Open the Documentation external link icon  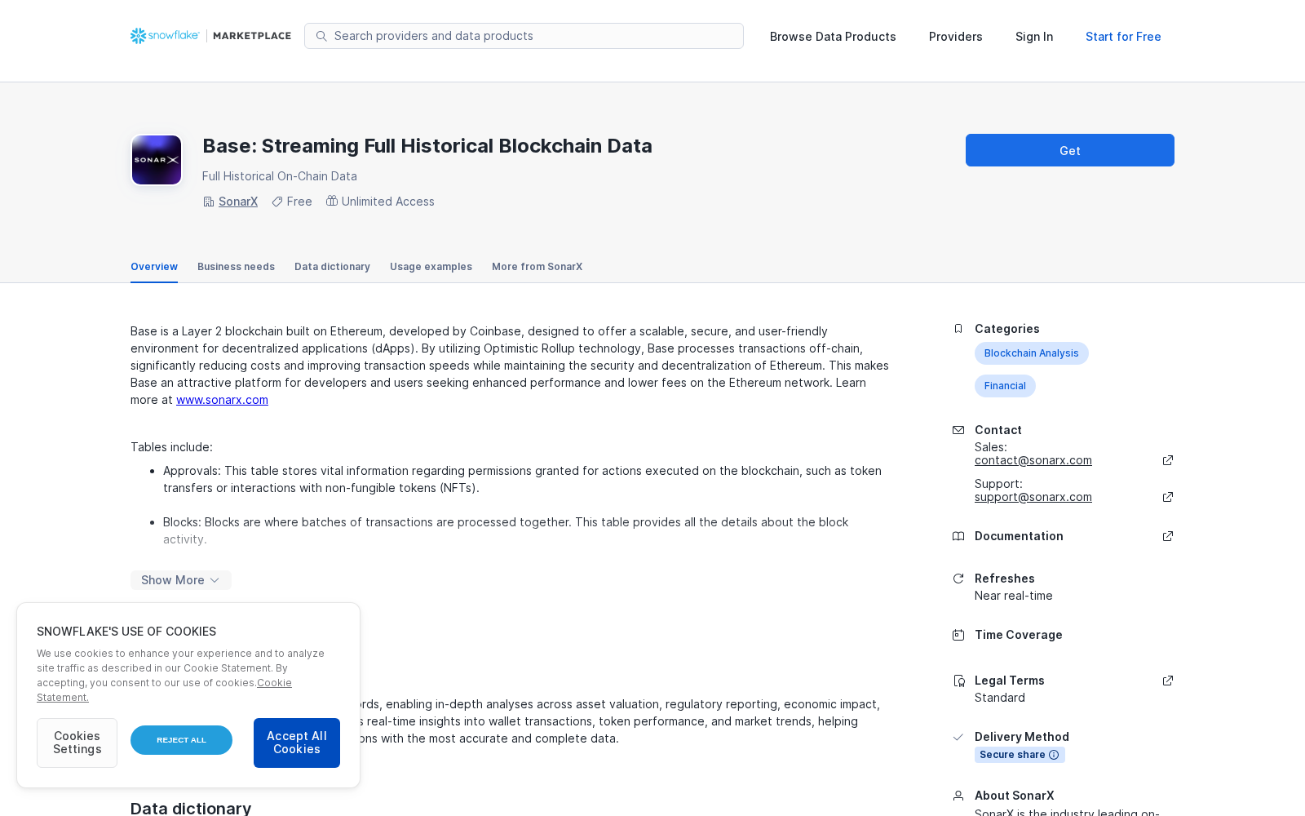pyautogui.click(x=1168, y=536)
